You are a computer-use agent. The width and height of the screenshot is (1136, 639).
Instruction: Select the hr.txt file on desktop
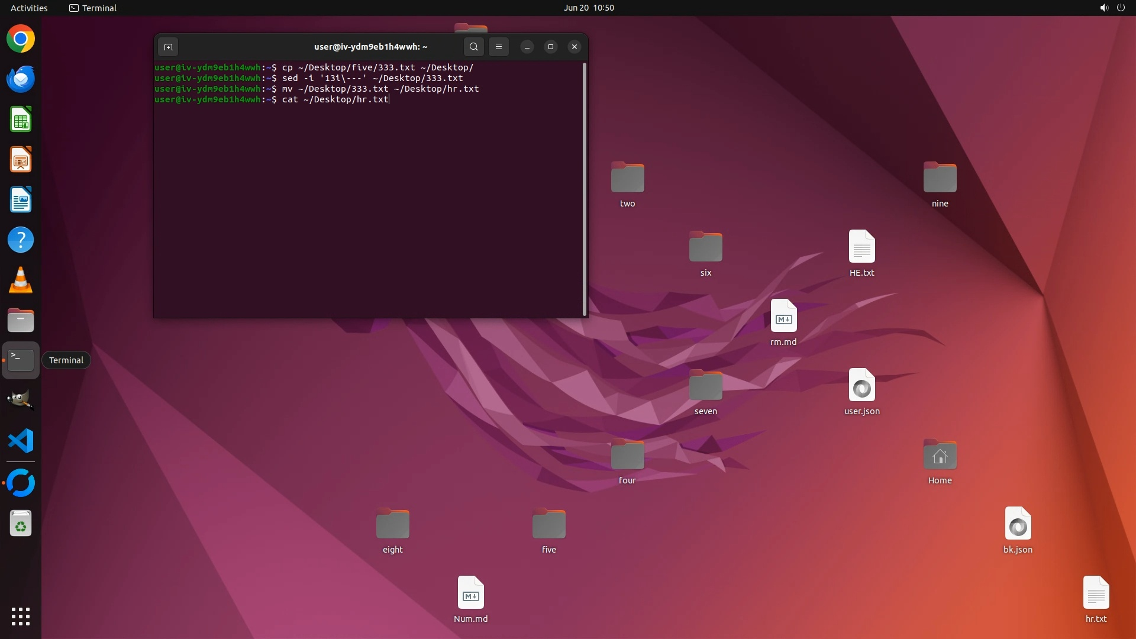click(1096, 593)
